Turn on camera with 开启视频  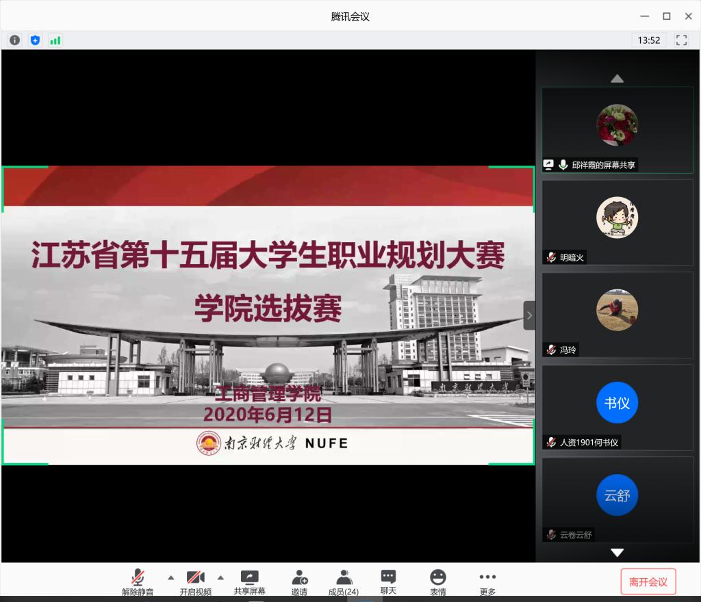coord(195,581)
